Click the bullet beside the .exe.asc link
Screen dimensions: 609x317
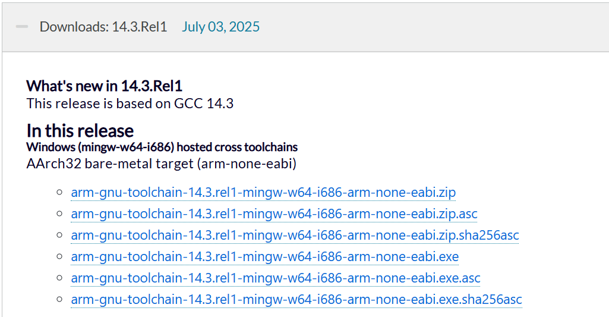(59, 278)
